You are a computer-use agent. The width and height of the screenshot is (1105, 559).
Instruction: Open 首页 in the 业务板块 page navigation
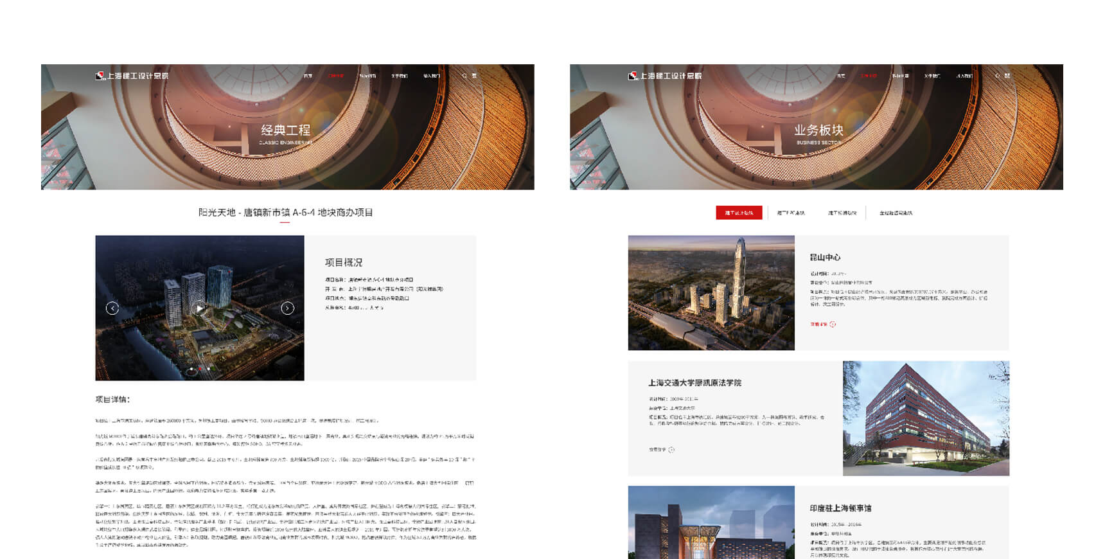click(841, 76)
